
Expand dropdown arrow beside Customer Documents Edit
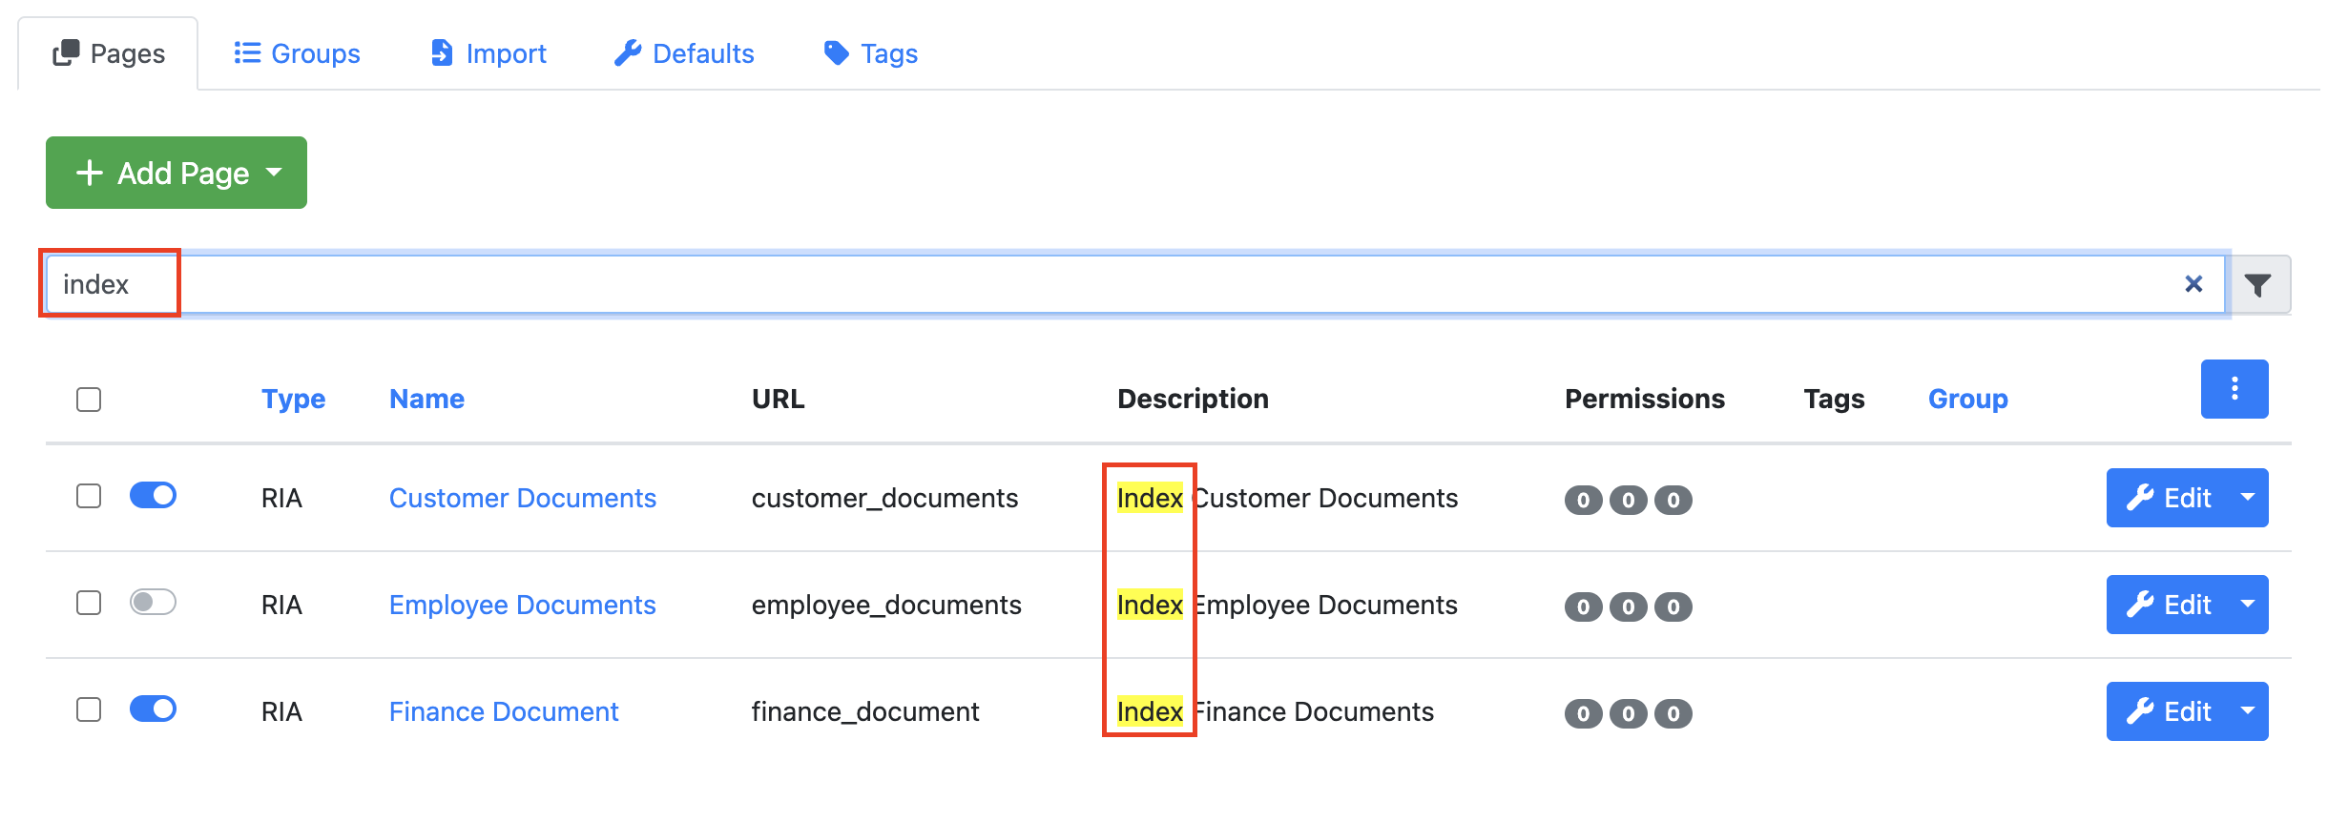(2248, 498)
